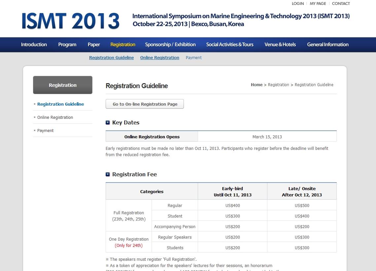Open Sponsorship / Exhibition menu

tap(170, 45)
